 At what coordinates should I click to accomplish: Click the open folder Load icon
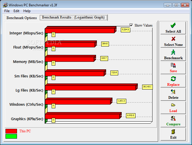[x=173, y=105]
